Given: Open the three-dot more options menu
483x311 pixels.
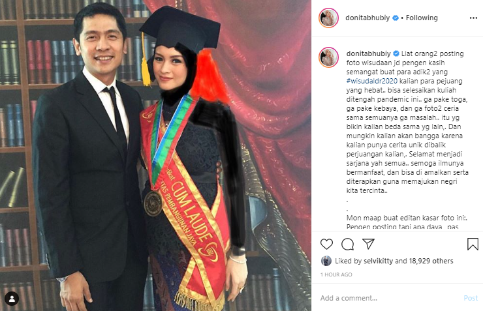Looking at the screenshot, I should click(473, 18).
